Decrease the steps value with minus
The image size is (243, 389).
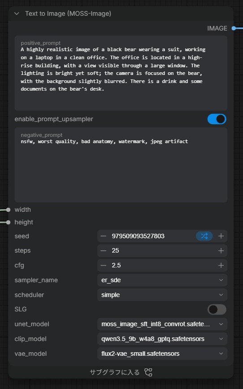click(104, 251)
